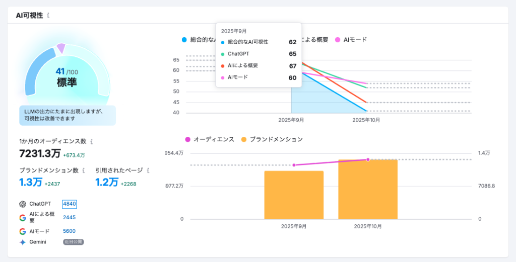Open the ChatGPT mentions count 4840
The width and height of the screenshot is (516, 262).
pyautogui.click(x=70, y=204)
